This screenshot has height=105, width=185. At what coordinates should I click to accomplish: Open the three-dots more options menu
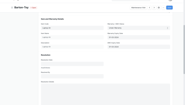tap(163, 8)
